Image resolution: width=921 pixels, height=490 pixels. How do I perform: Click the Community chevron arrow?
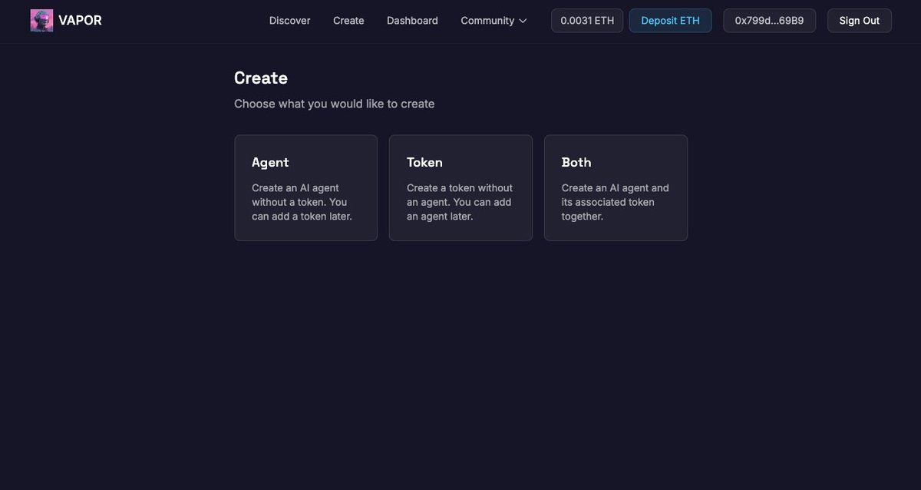[x=523, y=21]
